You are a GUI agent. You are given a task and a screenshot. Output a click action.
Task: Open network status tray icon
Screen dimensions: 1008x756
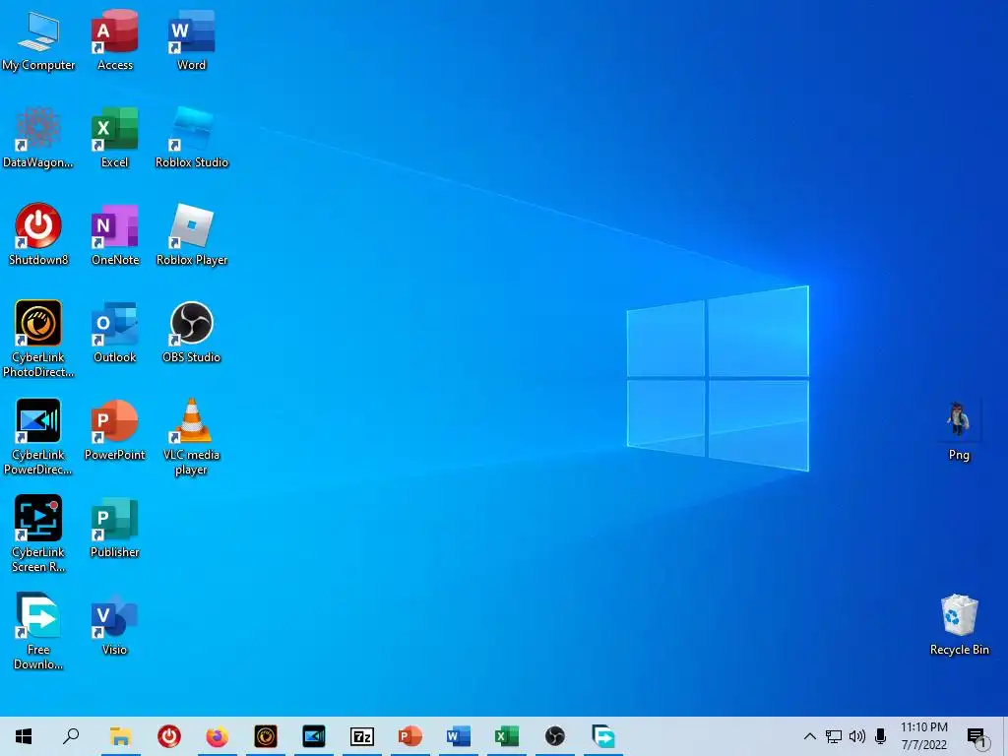[x=834, y=736]
